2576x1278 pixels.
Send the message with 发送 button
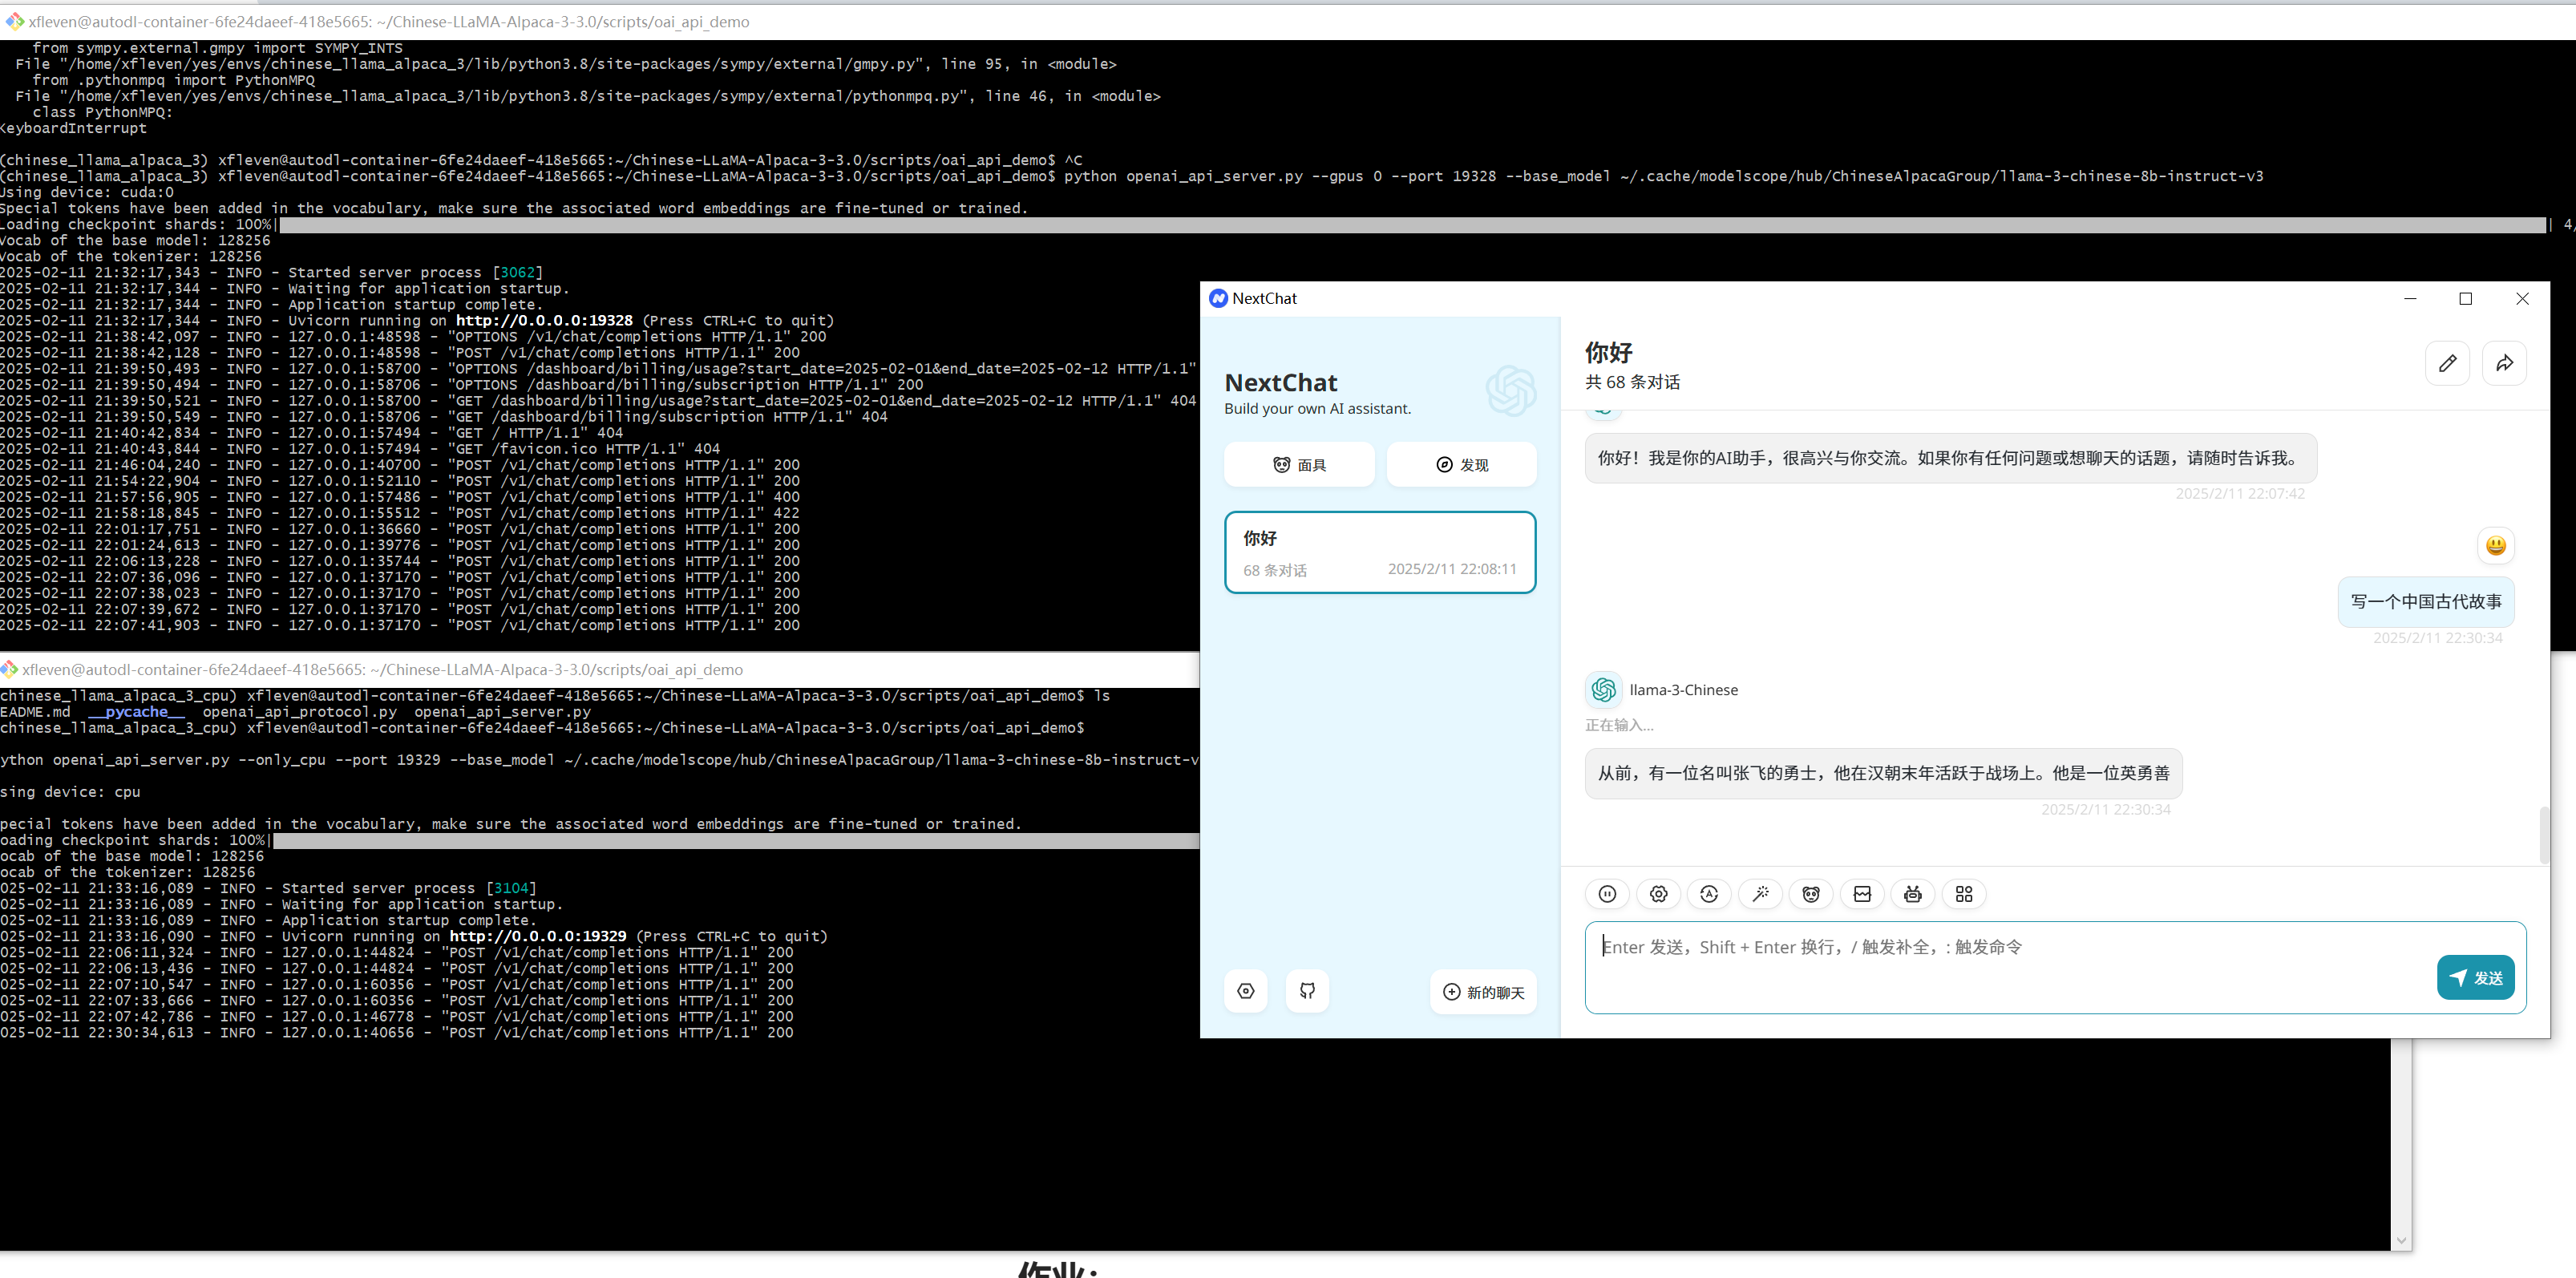pos(2475,977)
